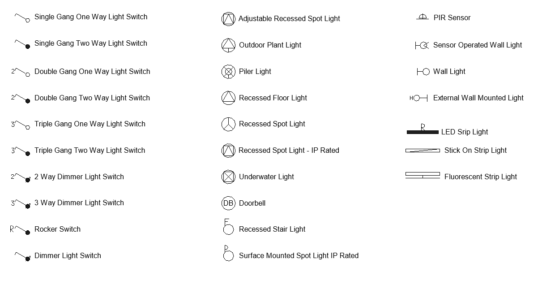Screen dimensions: 555x289
Task: Select the External Wall Mounted Light symbol
Action: (x=419, y=98)
